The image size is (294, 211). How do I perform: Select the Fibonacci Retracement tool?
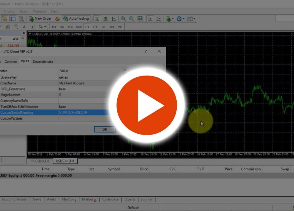point(16,27)
